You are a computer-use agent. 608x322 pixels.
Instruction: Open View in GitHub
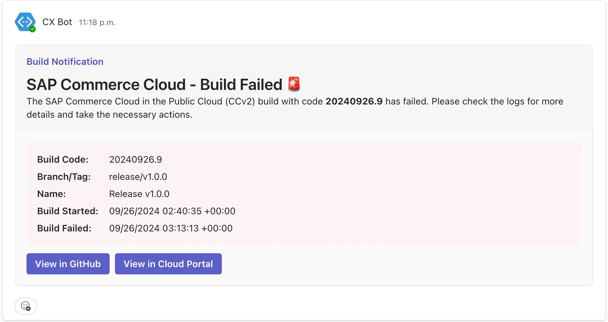coord(68,264)
